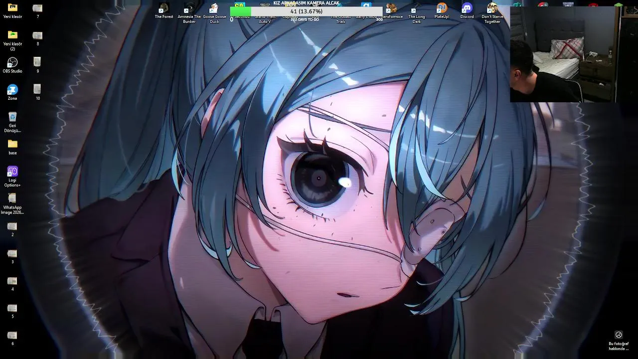Select the 'base' folder on the desktop

(x=12, y=147)
